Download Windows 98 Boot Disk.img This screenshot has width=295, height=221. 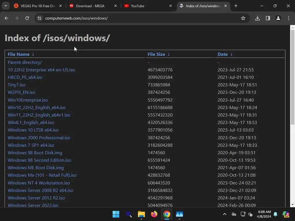(x=35, y=153)
